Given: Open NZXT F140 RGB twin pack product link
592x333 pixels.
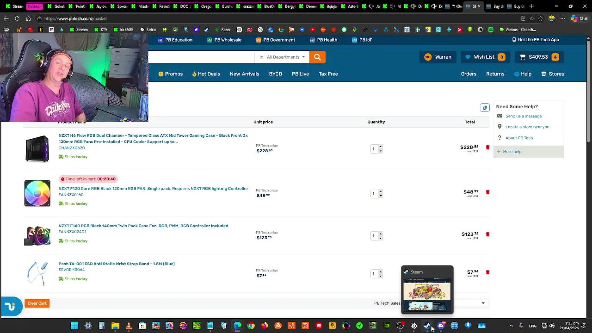Looking at the screenshot, I should 143,226.
